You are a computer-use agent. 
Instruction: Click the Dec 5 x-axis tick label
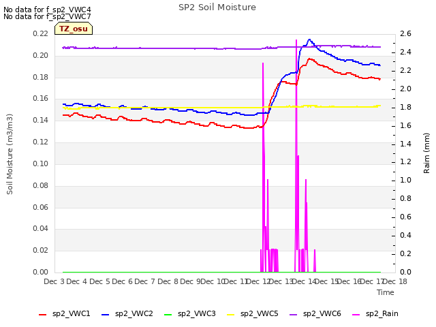(100, 281)
